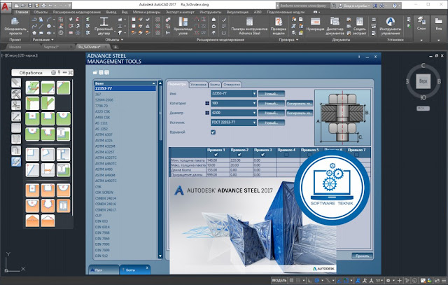Enable the Правило 4 checkbox

286,155
